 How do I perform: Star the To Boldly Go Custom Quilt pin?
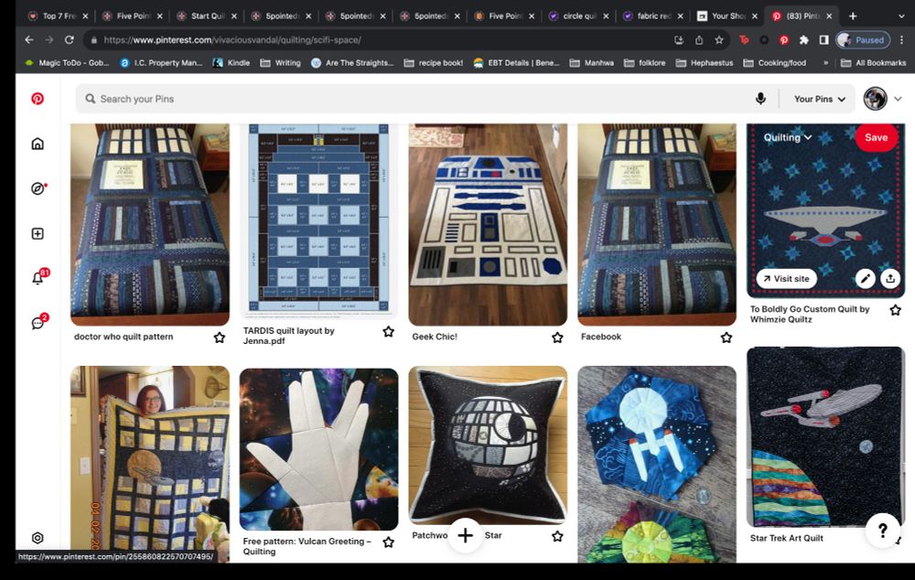[x=895, y=310]
